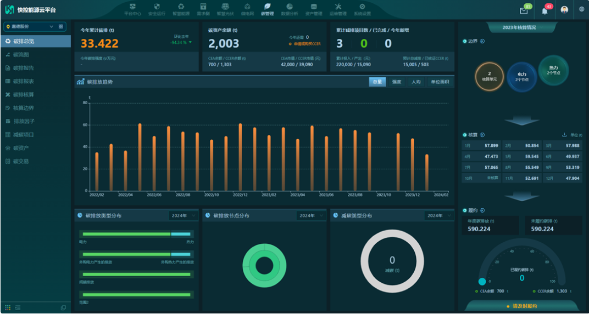
Task: Open the user avatar profile
Action: [564, 10]
